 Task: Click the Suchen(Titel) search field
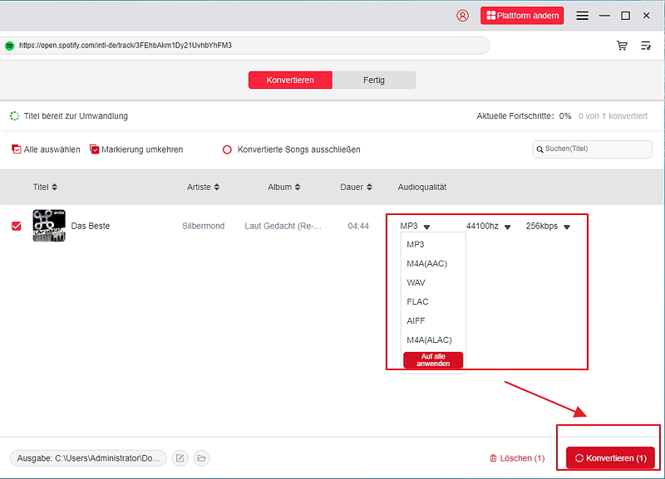[x=593, y=149]
